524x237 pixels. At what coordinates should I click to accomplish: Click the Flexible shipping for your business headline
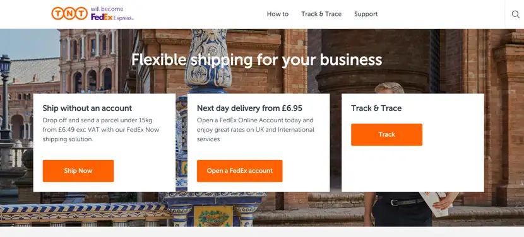[257, 60]
